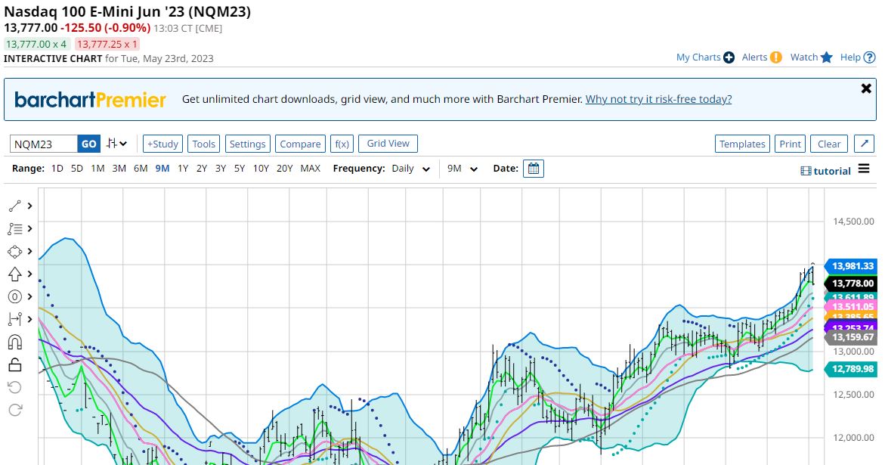Toggle the magnet snap tool

14,342
